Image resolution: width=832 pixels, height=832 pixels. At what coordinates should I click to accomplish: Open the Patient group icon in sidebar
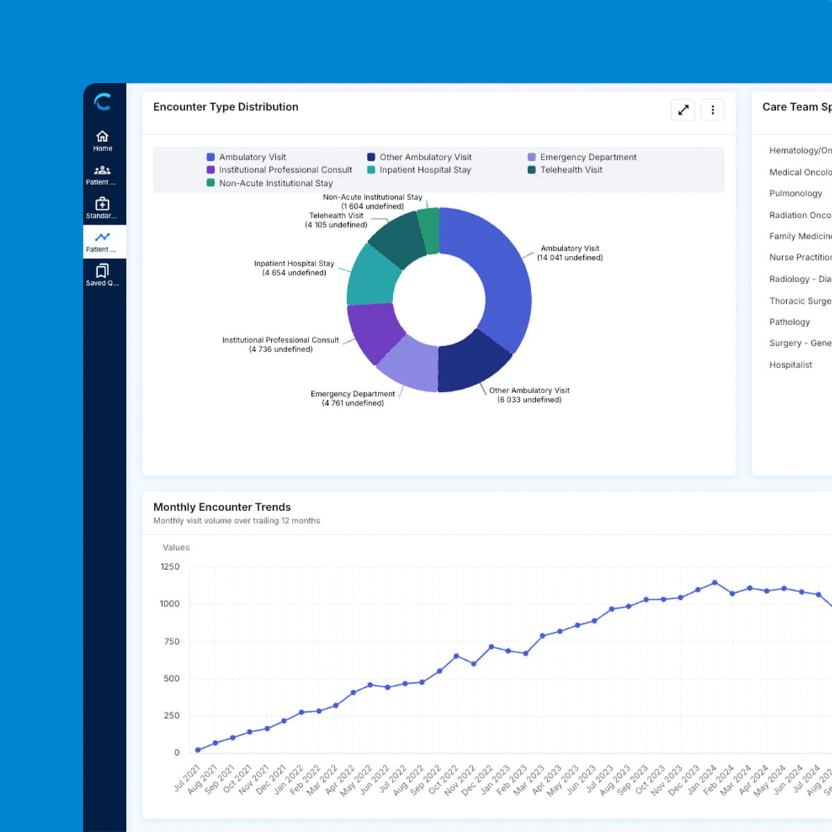point(103,175)
